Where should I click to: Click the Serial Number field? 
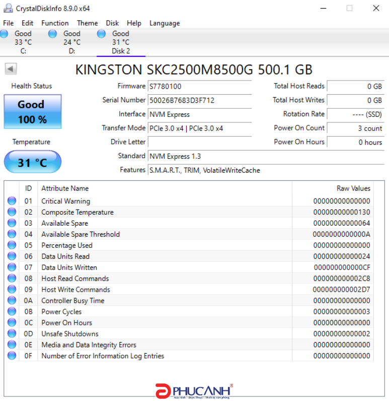point(200,100)
